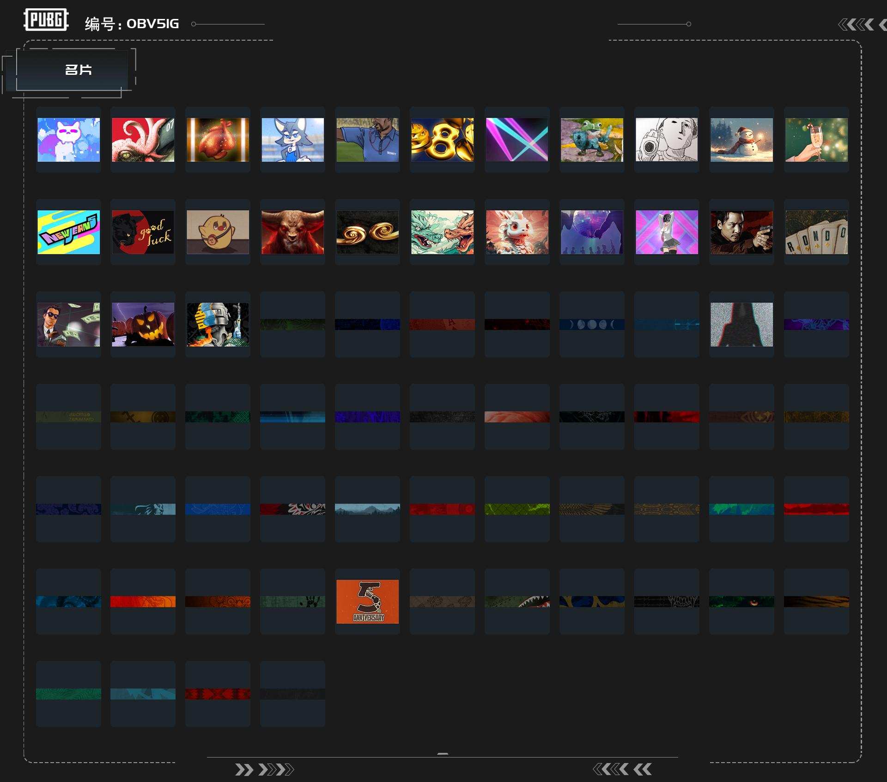The image size is (887, 782).
Task: Choose the black-and-white manga sketch nameplate
Action: point(667,140)
